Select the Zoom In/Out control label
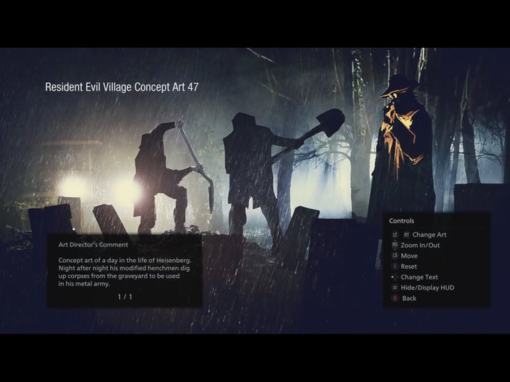 pos(420,245)
